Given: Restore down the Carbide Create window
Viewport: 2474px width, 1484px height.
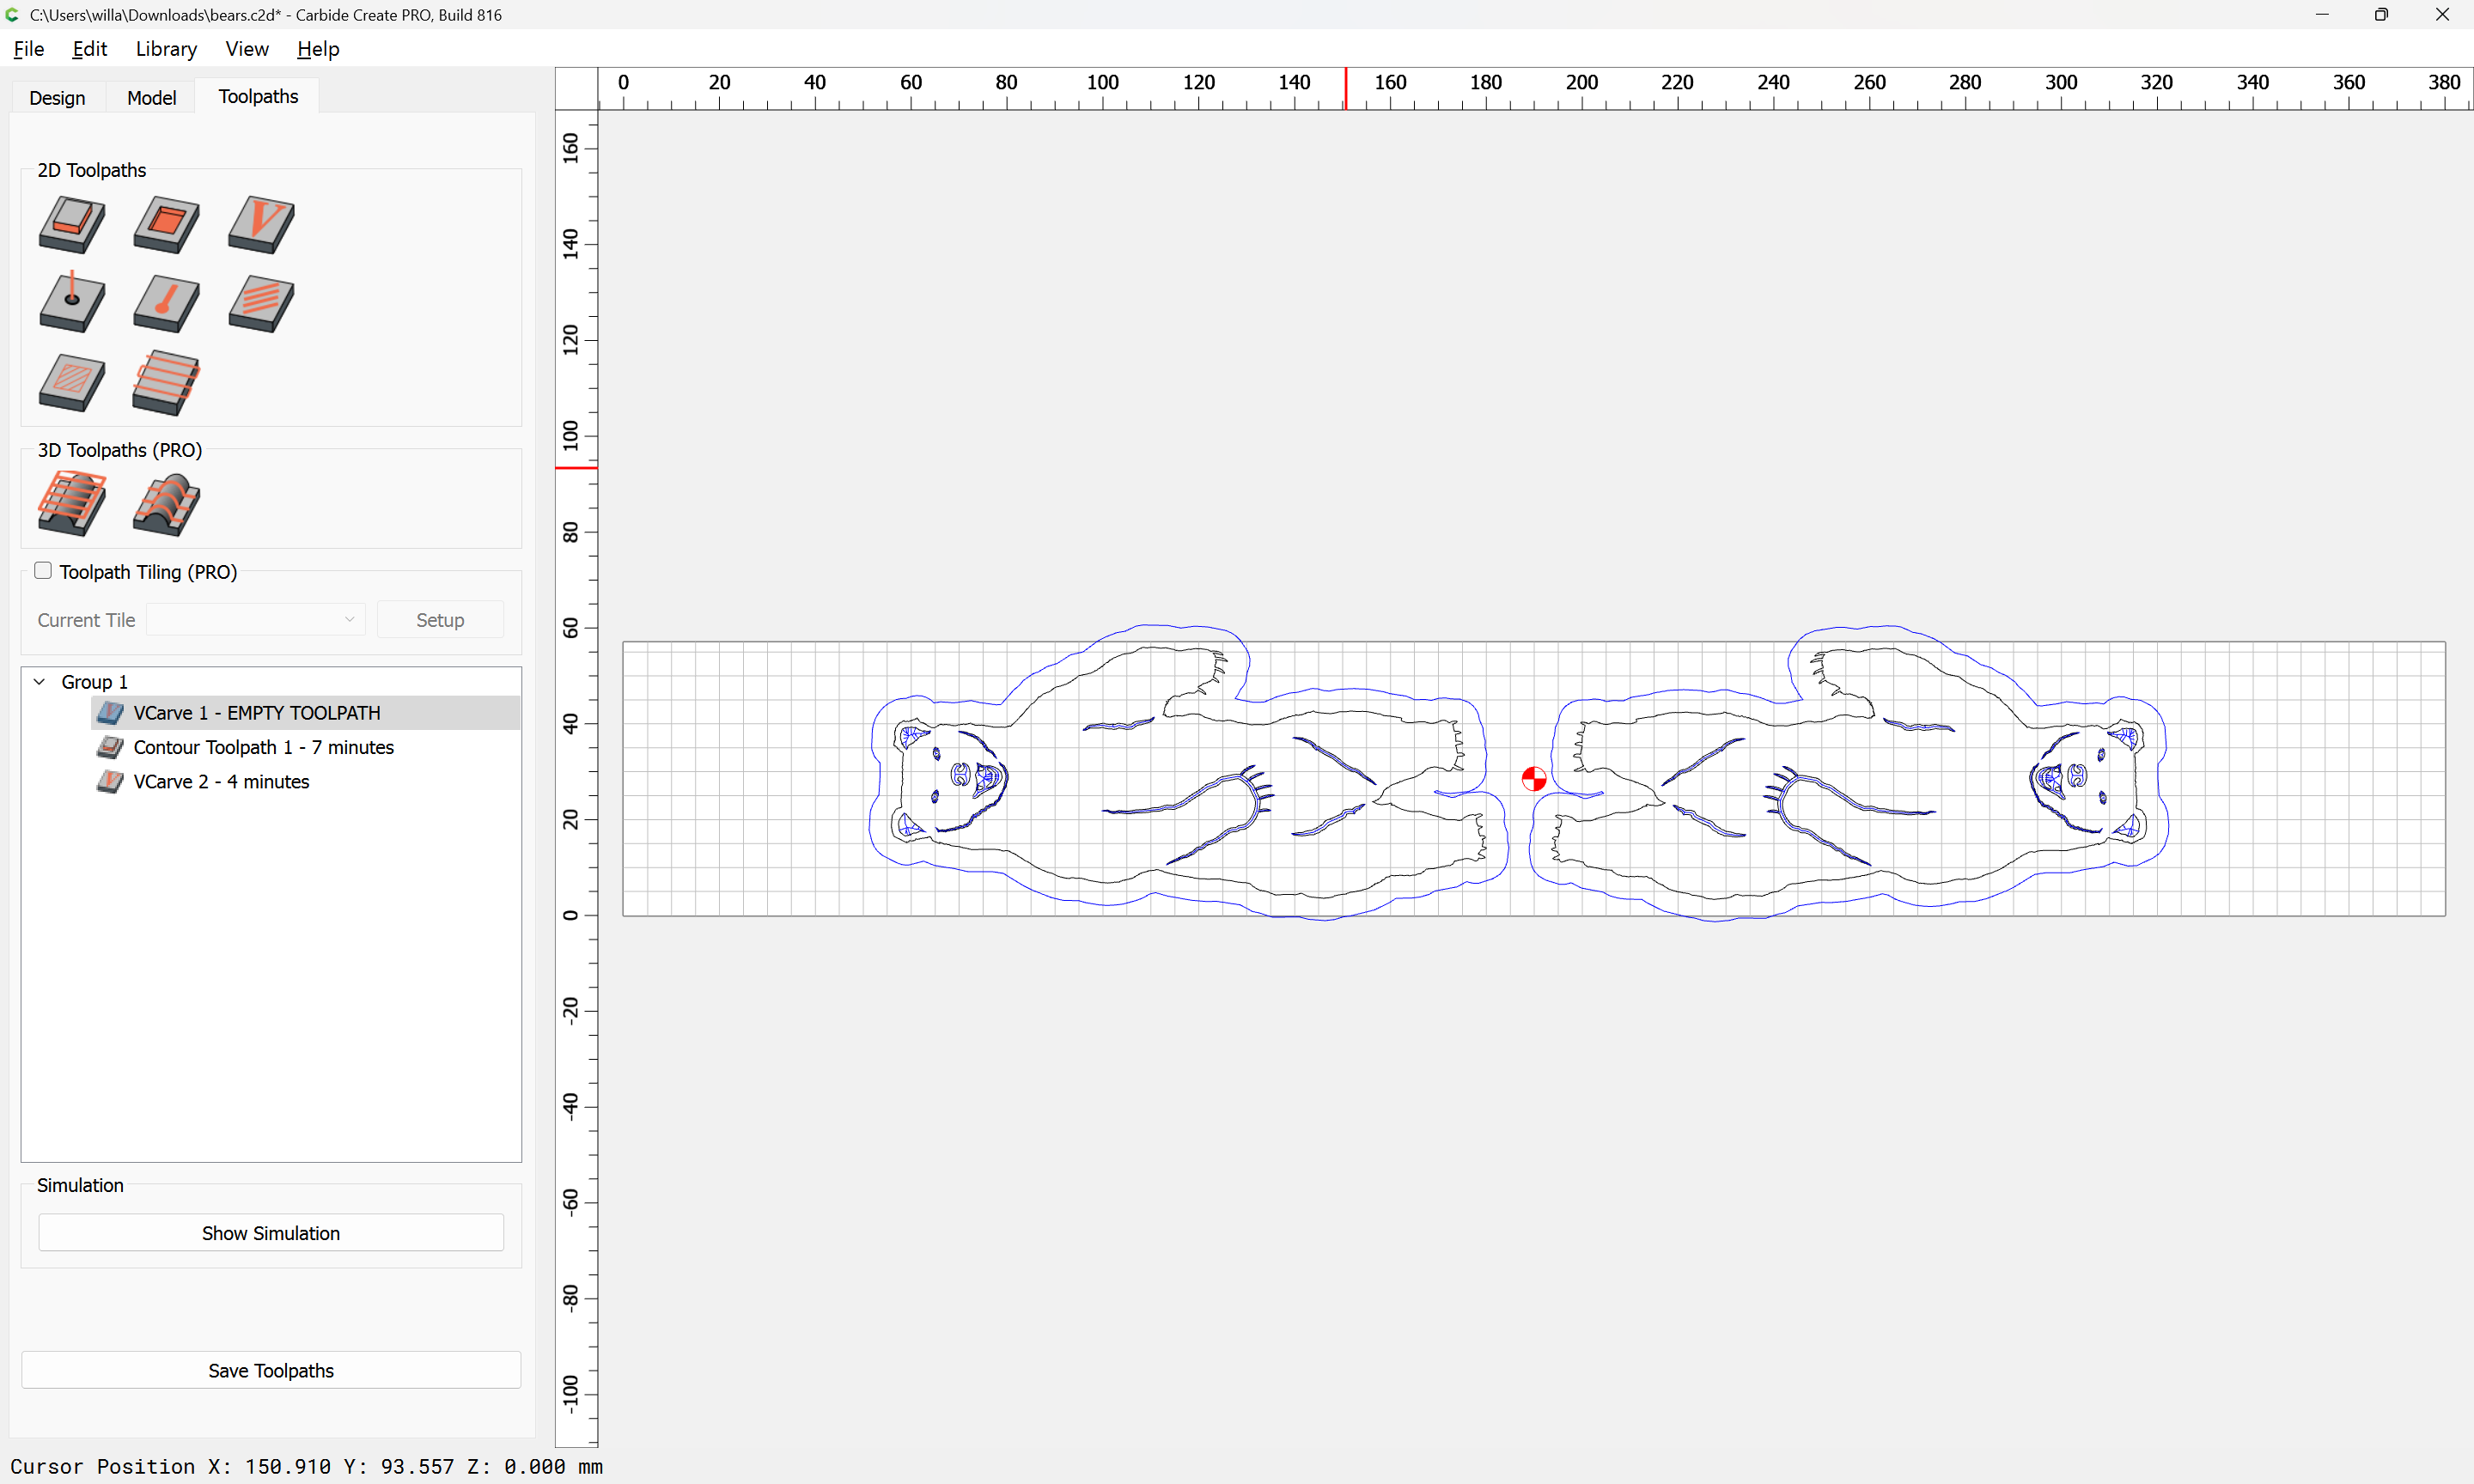Looking at the screenshot, I should pos(2381,14).
